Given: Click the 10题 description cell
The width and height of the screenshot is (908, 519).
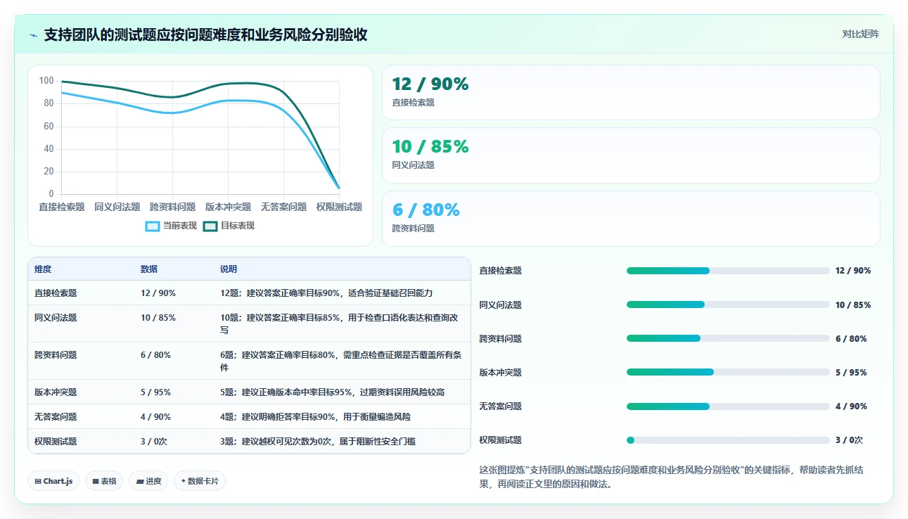Looking at the screenshot, I should click(340, 323).
